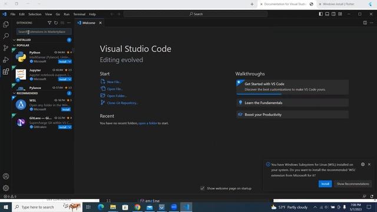Customize layout icon in title bar

[340, 14]
